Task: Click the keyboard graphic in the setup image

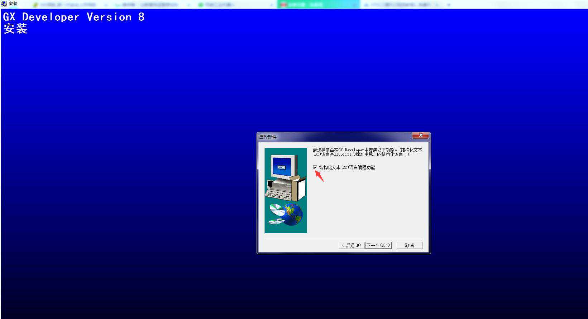Action: [278, 195]
